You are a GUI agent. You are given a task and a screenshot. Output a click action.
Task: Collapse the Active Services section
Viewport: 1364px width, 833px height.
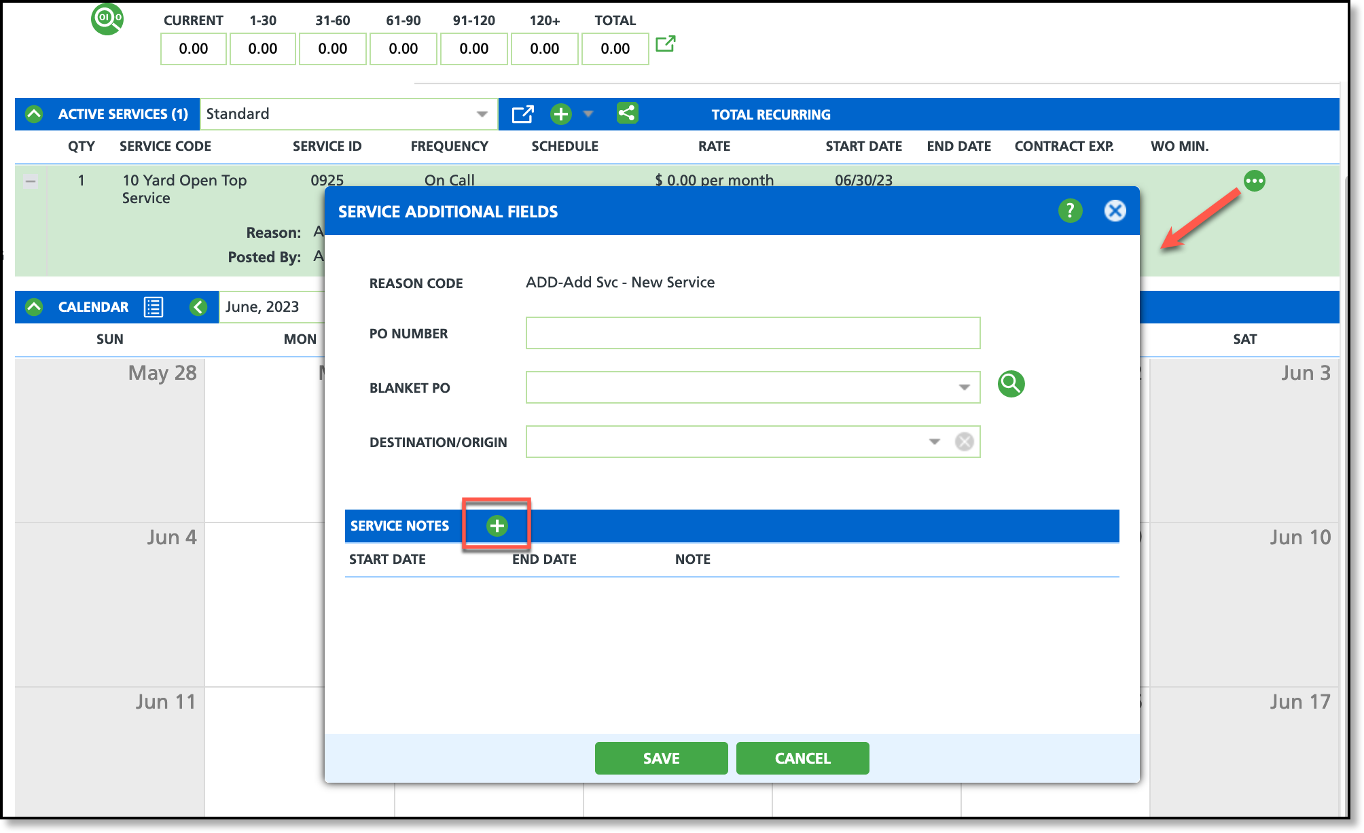34,114
